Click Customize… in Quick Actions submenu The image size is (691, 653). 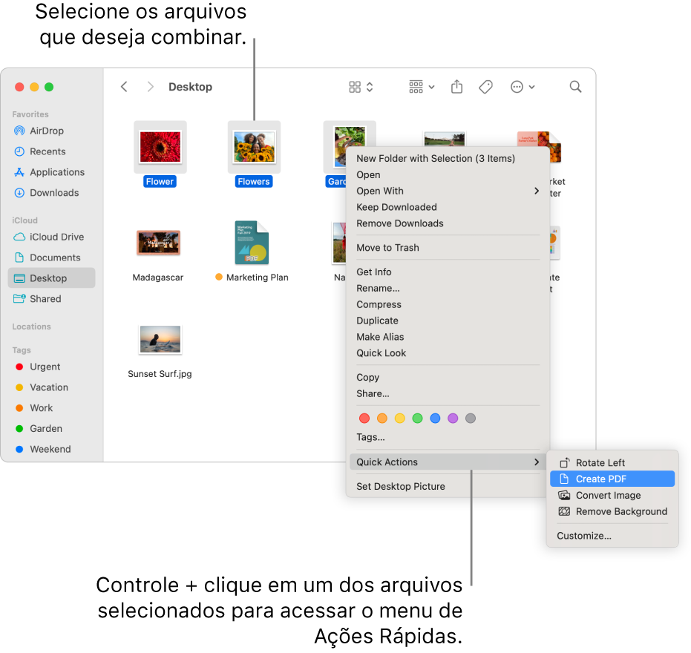[584, 536]
